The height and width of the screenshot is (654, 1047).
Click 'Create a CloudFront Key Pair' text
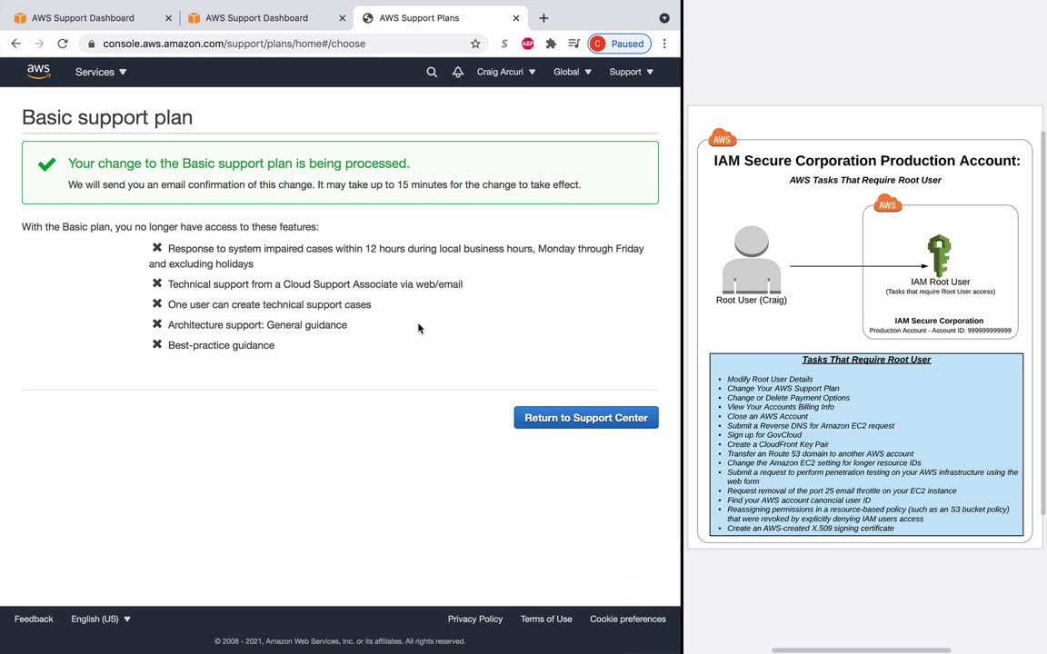click(778, 444)
